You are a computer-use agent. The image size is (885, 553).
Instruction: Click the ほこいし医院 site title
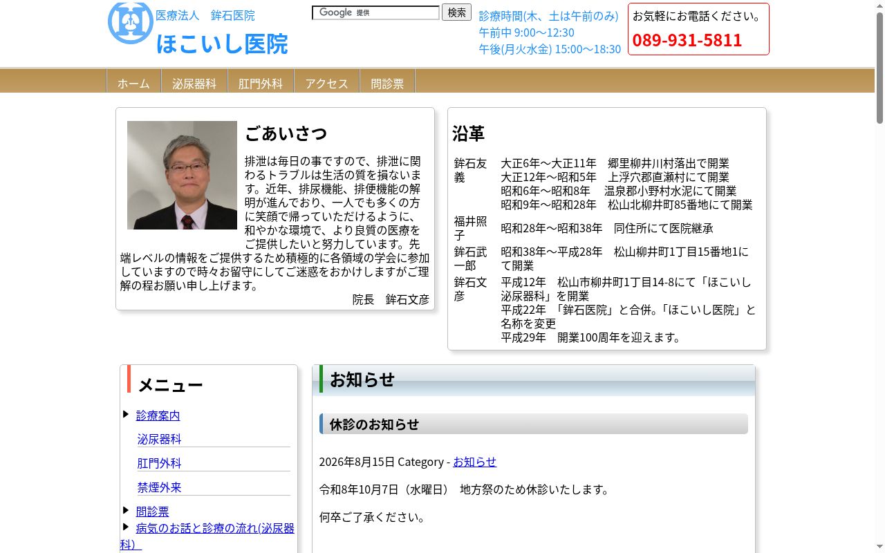click(x=222, y=44)
